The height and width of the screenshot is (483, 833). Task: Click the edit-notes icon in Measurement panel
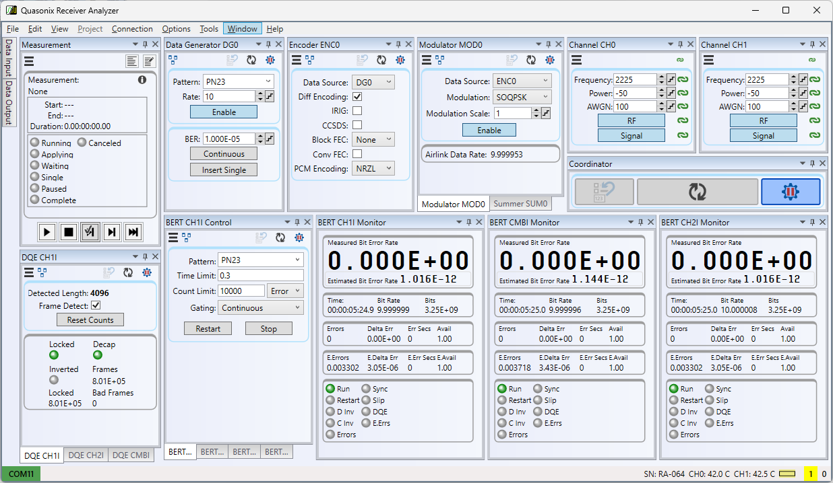[150, 61]
